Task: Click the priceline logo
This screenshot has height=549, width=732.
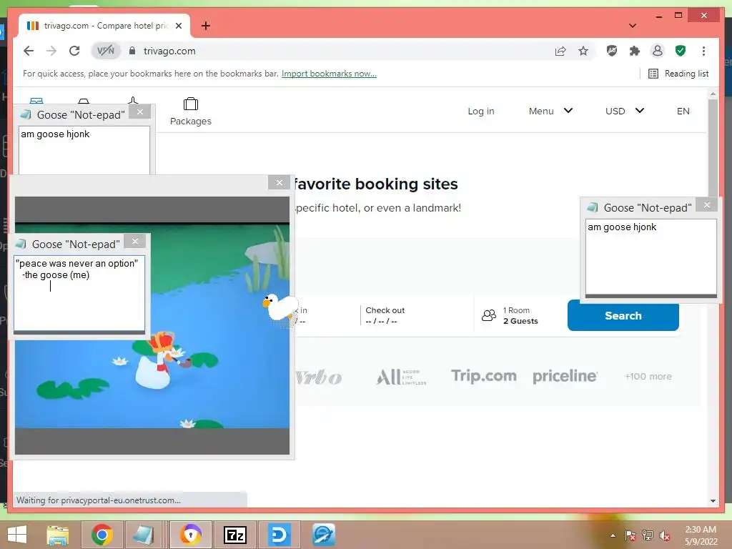Action: [x=565, y=376]
